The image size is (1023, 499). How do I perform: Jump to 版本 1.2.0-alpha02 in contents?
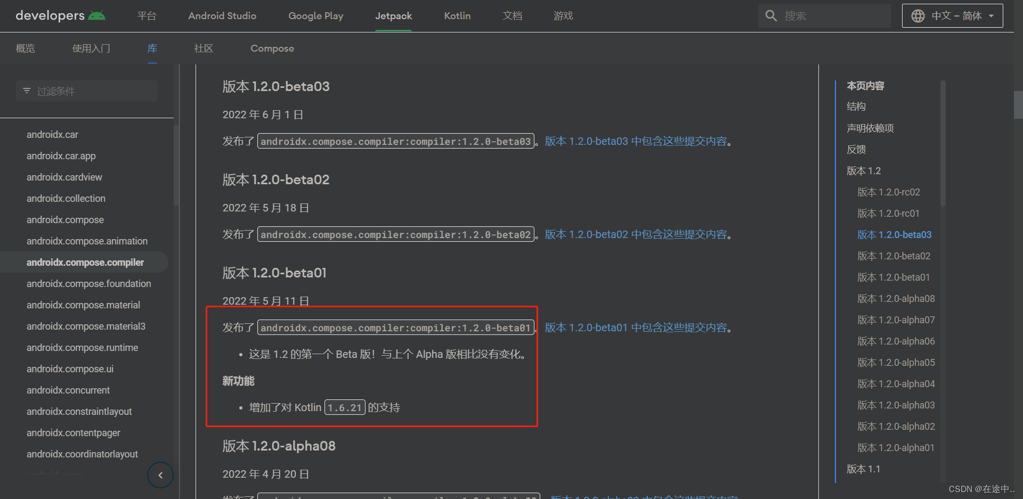click(x=896, y=427)
